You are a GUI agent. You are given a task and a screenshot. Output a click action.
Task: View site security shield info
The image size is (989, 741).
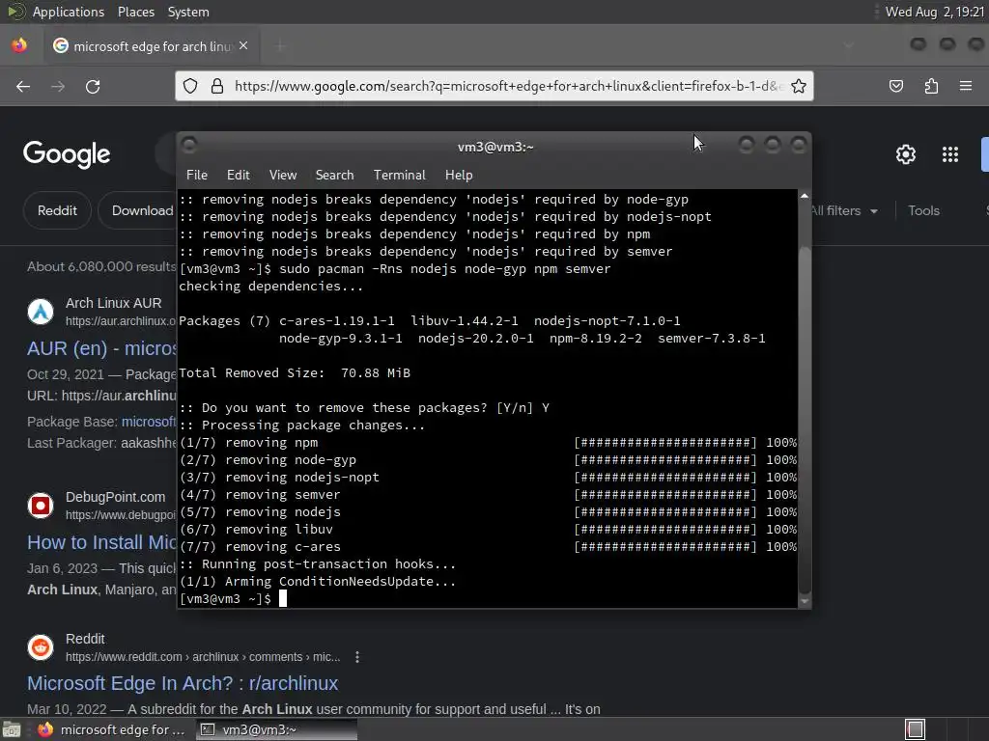coord(190,86)
